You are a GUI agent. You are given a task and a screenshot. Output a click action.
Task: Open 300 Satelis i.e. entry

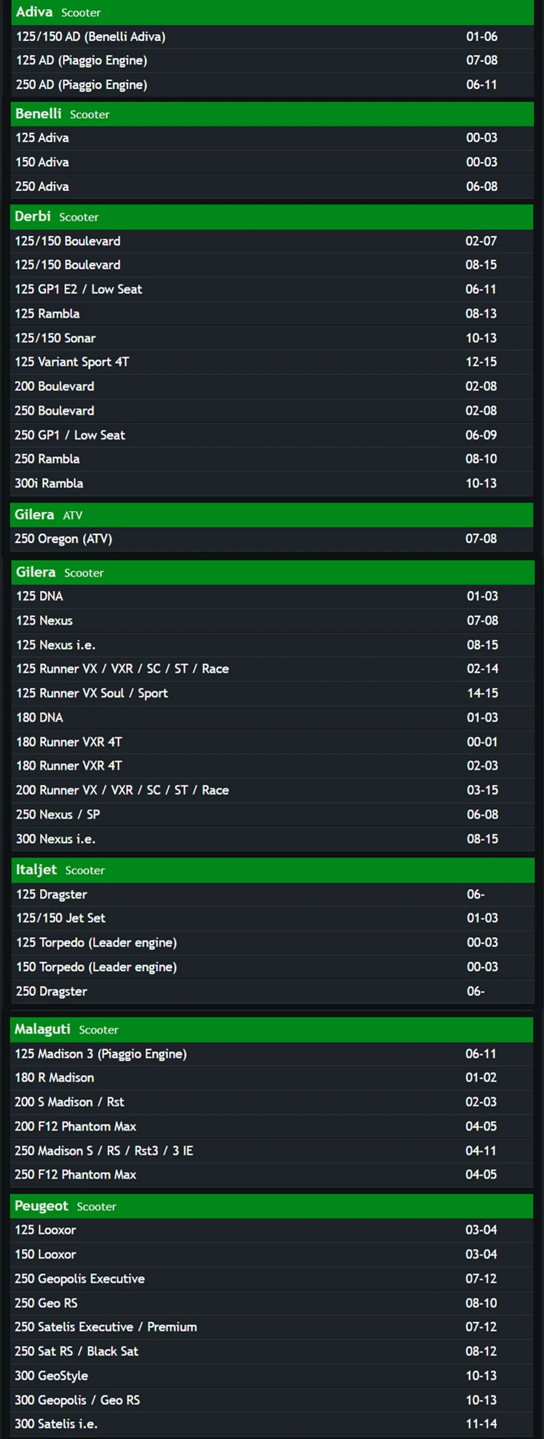click(271, 1424)
